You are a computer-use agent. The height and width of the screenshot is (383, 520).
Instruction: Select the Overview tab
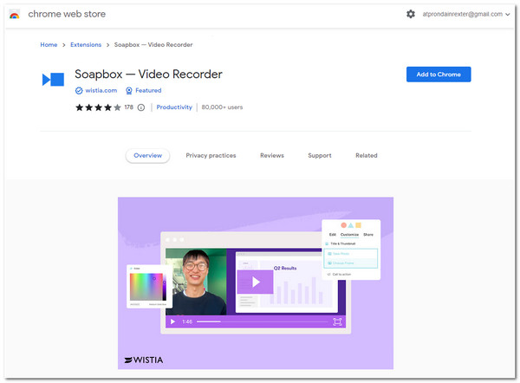147,155
